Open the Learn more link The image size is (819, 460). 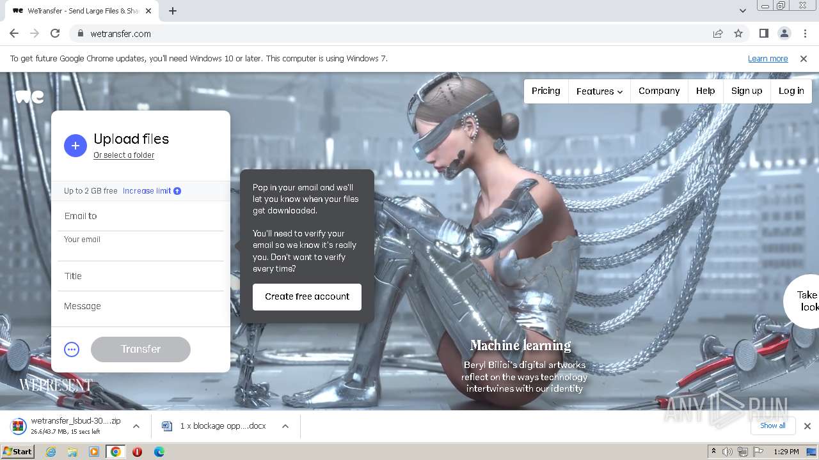(x=768, y=59)
